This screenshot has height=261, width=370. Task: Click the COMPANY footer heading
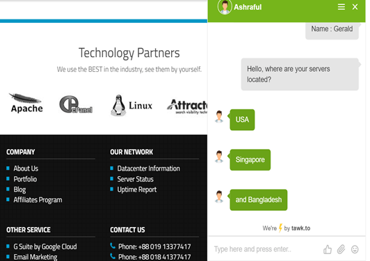click(x=21, y=152)
